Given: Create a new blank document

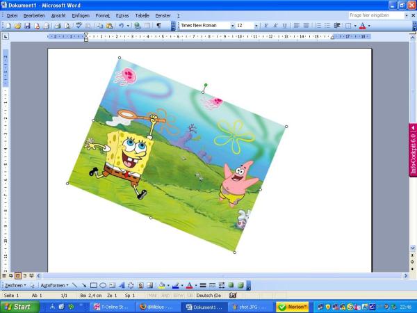Looking at the screenshot, I should click(8, 26).
